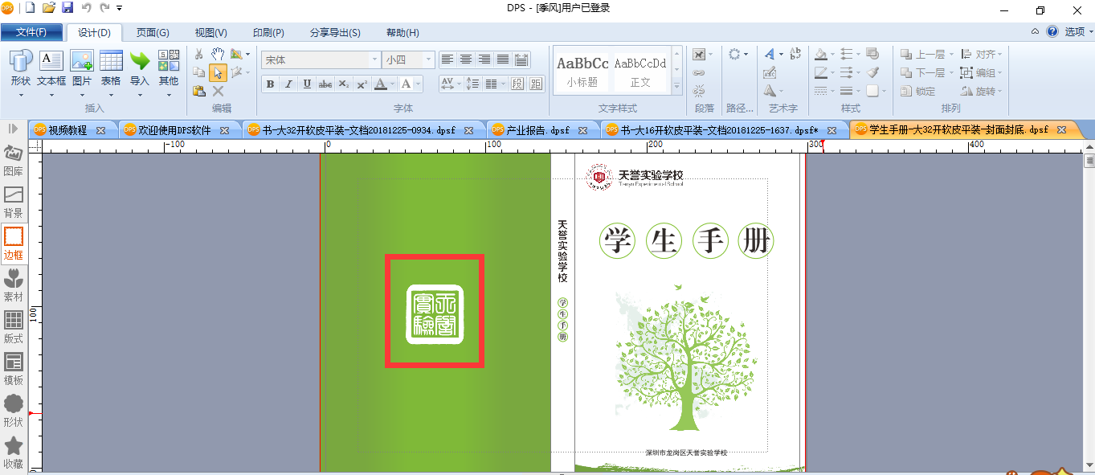
Task: Expand the 小四 font size dropdown
Action: (429, 59)
